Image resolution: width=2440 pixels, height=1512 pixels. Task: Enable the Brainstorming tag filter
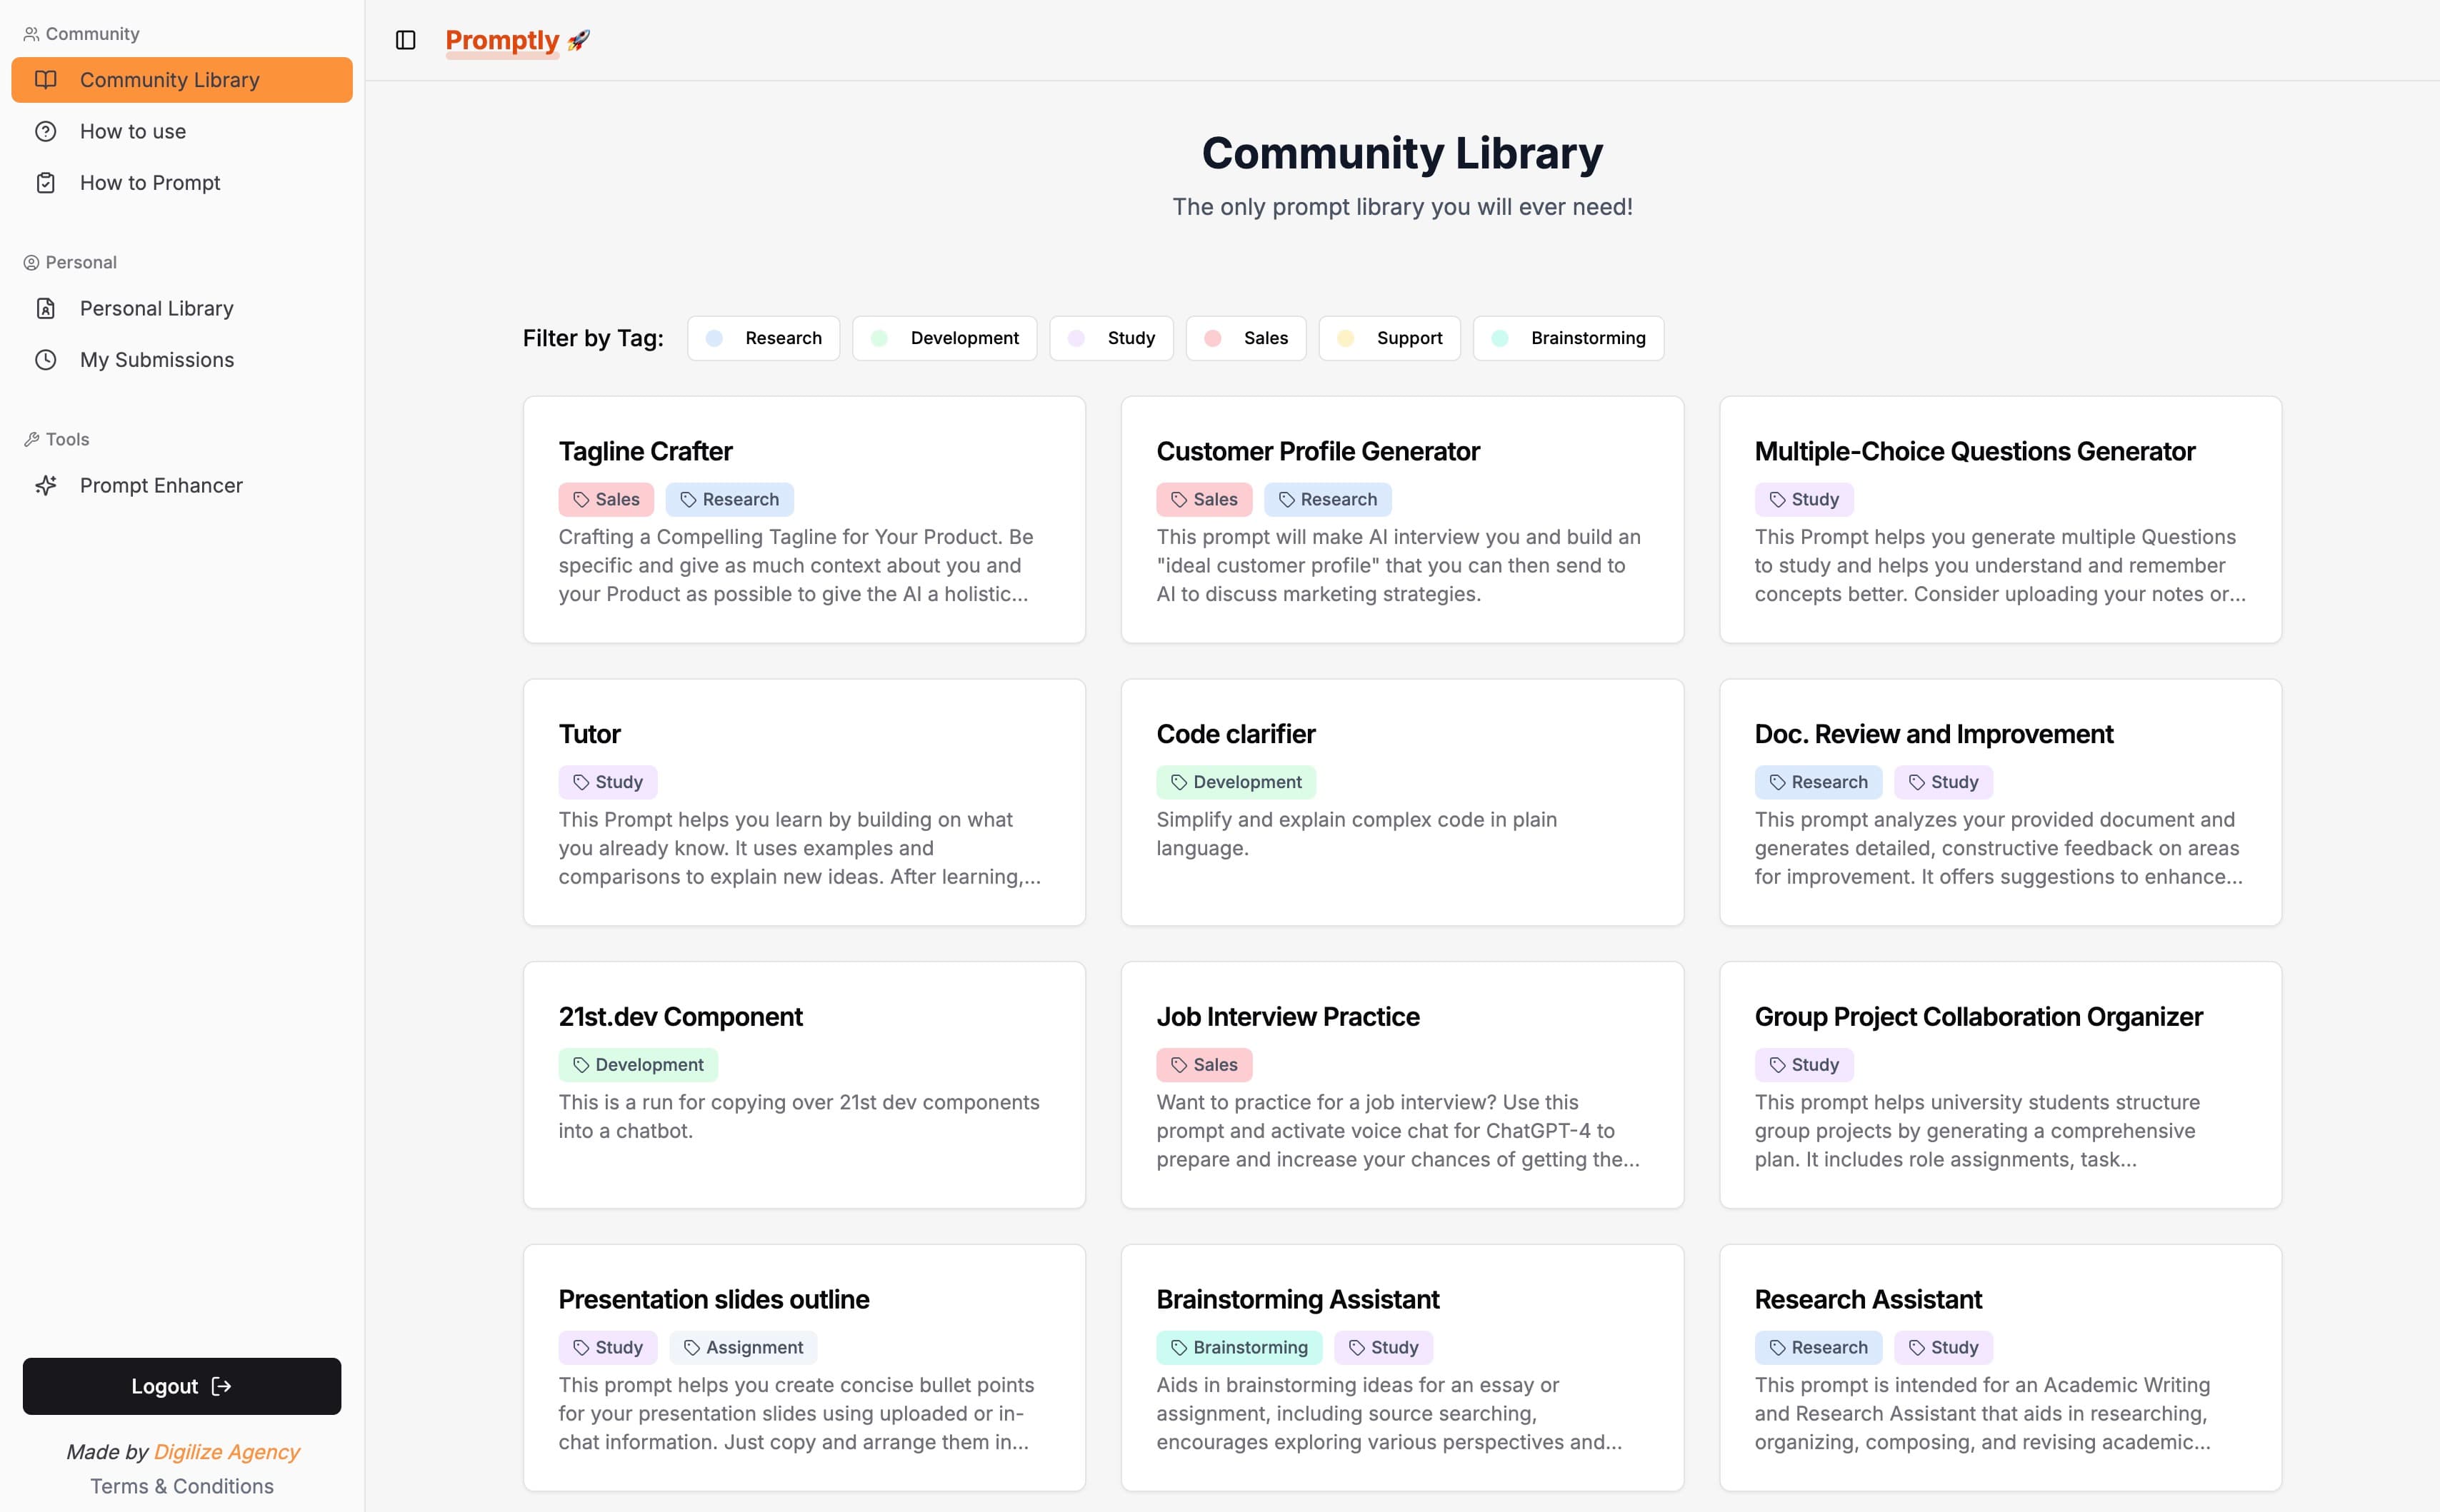[1568, 338]
